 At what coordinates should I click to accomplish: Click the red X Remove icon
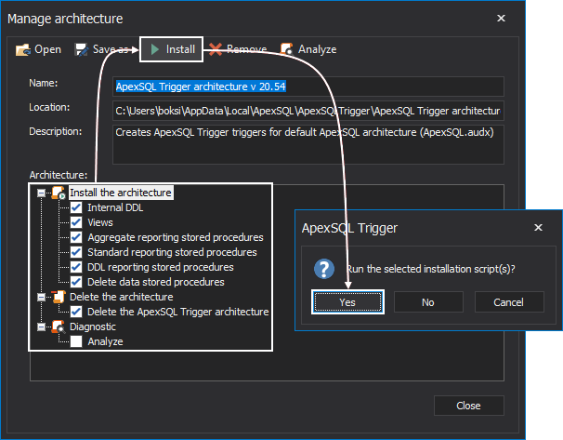tap(216, 49)
